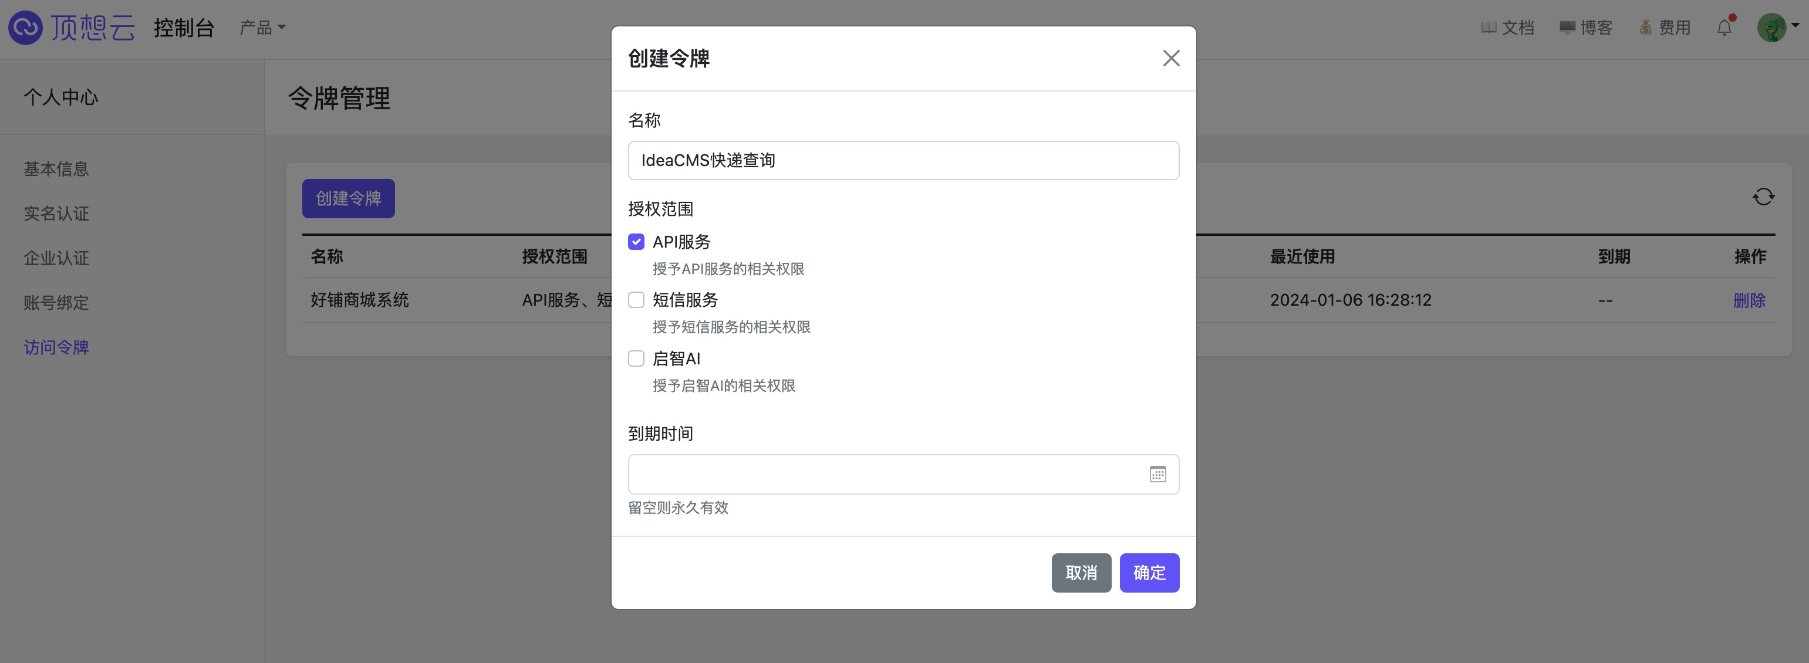This screenshot has width=1809, height=663.
Task: Click the user avatar picture
Action: pos(1771,28)
